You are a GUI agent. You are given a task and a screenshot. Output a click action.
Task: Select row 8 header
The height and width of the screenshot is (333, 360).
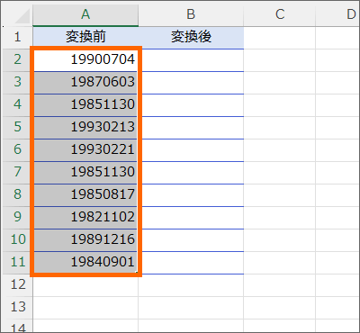pos(17,195)
